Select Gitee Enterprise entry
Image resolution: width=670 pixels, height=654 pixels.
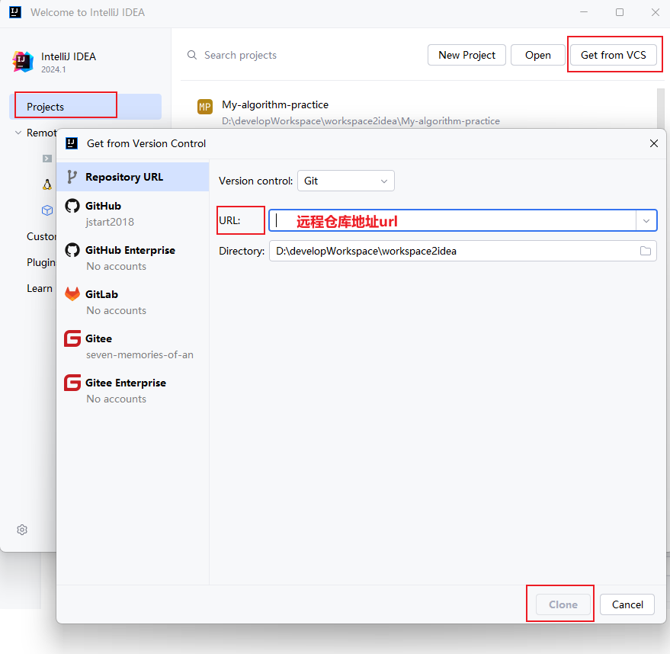click(x=133, y=390)
